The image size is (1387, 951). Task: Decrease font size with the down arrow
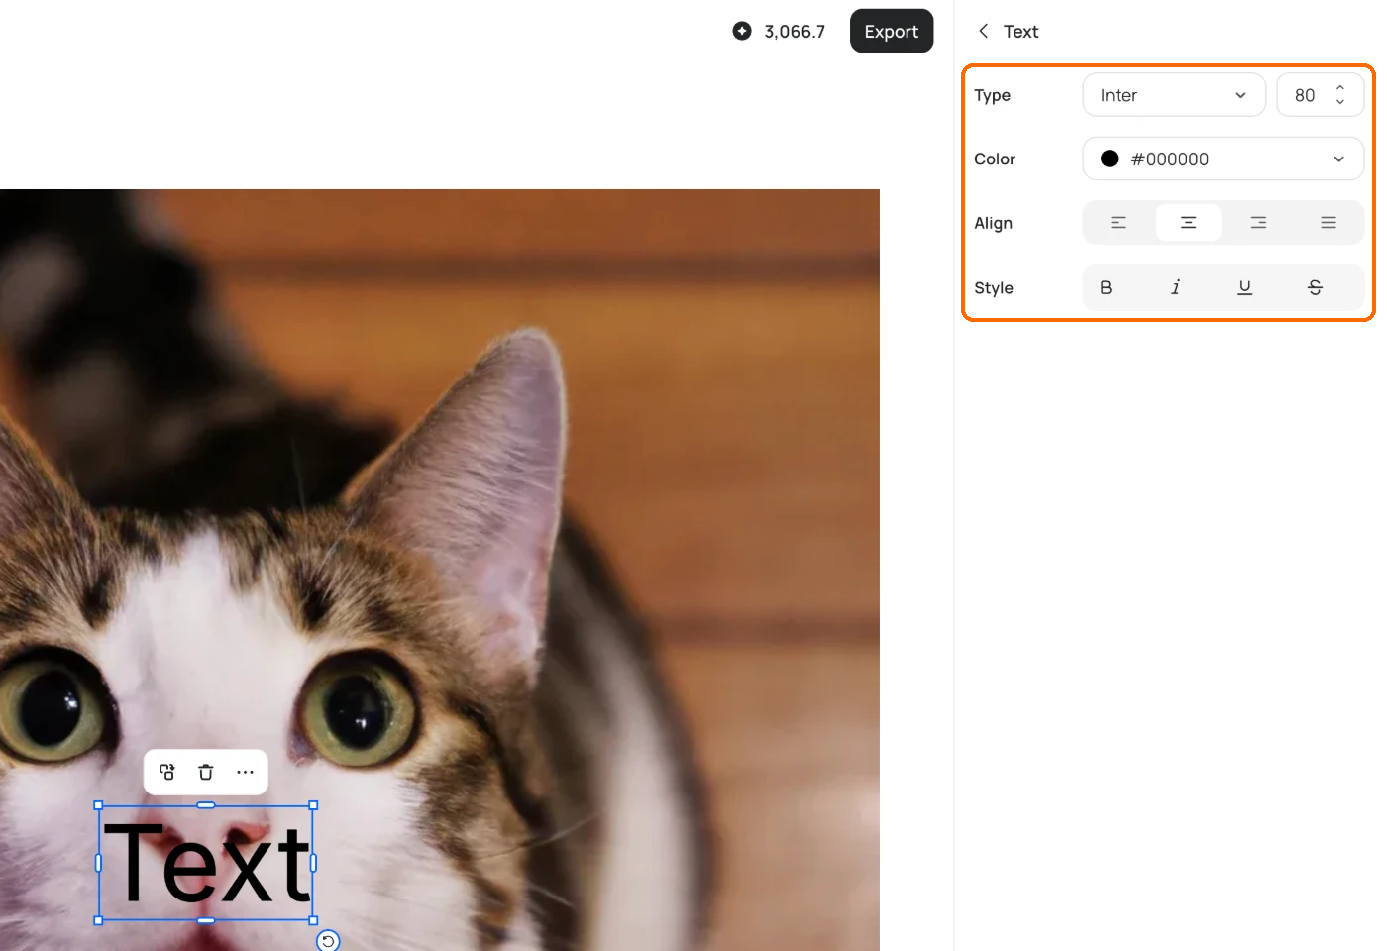[1340, 102]
